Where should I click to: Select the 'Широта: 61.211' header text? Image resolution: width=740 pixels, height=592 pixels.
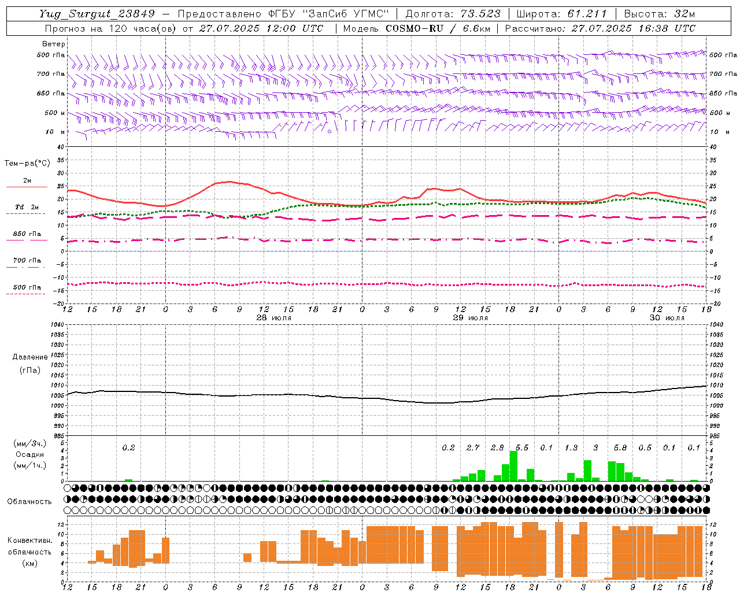(x=561, y=14)
